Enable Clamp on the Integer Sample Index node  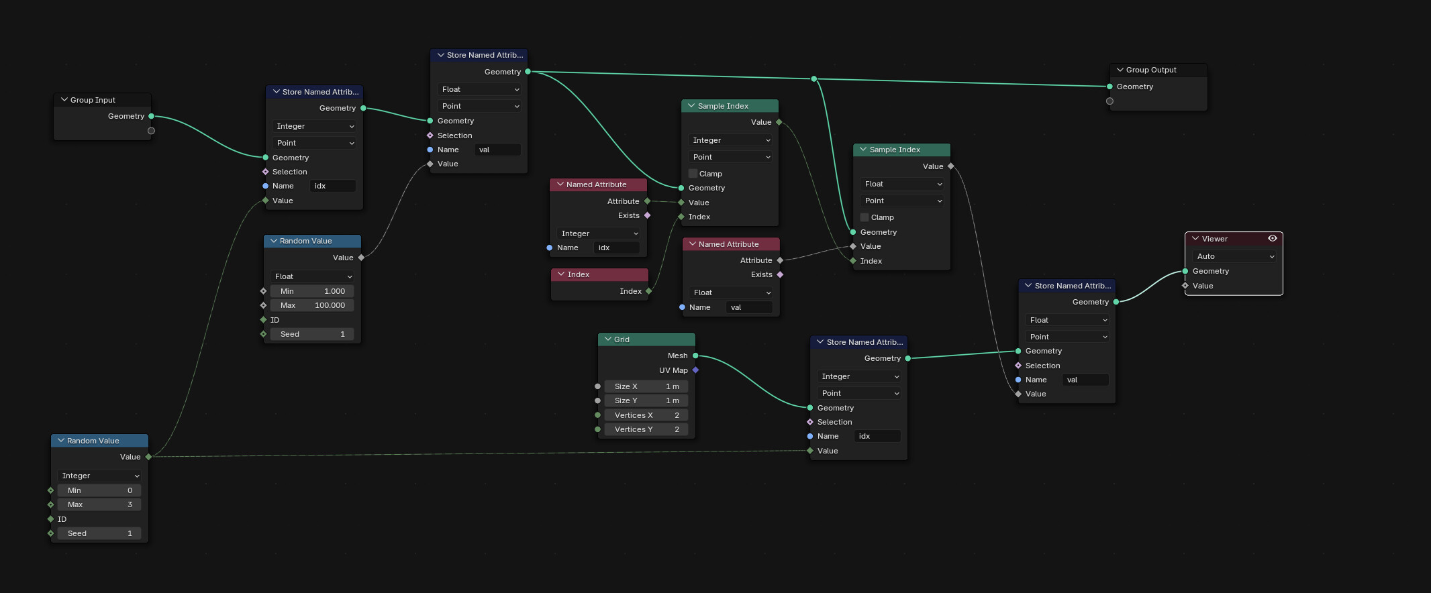693,174
